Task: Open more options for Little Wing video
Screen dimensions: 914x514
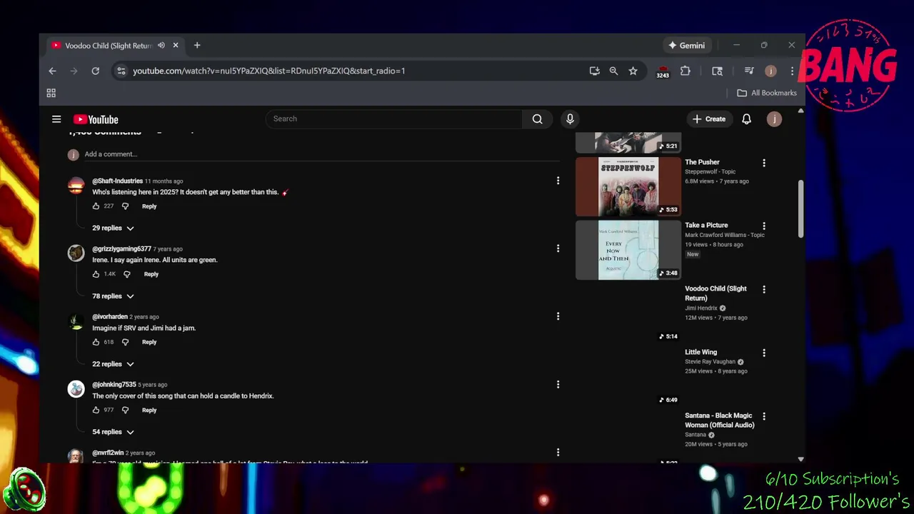Action: pyautogui.click(x=764, y=353)
